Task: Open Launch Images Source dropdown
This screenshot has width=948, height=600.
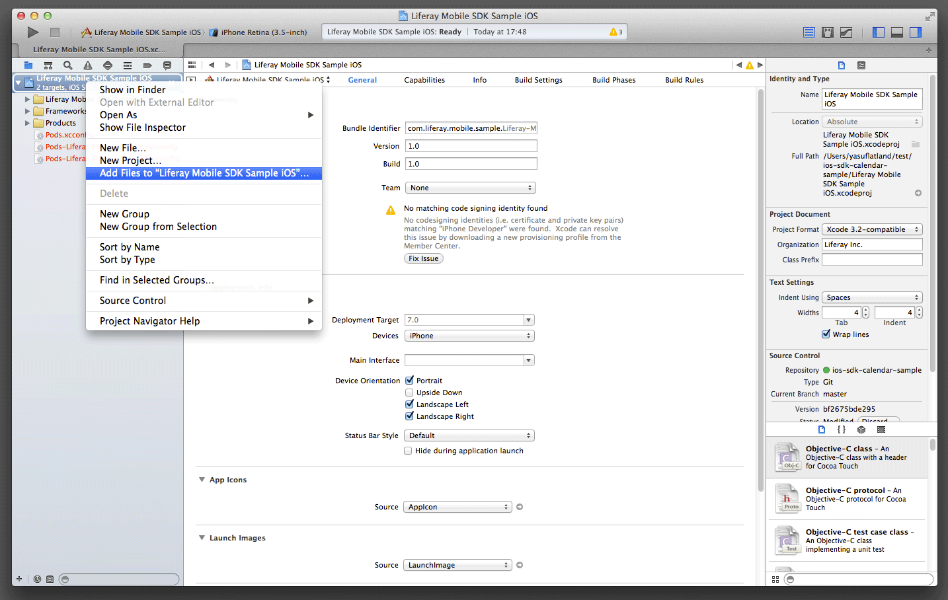Action: (x=457, y=565)
